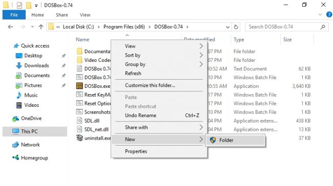Open Videos in the navigation pane

(31, 105)
